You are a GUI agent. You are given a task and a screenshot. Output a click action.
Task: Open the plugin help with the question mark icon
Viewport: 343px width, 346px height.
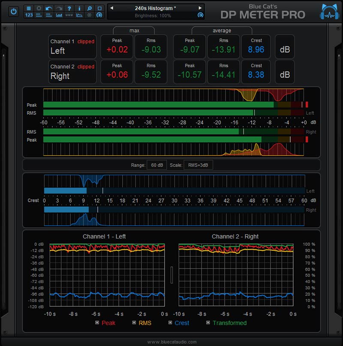pos(69,8)
